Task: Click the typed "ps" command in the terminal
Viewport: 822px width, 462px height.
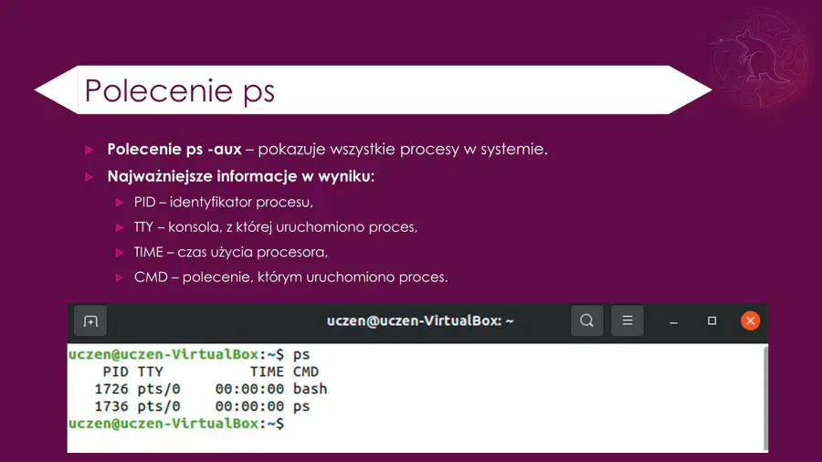Action: 301,355
